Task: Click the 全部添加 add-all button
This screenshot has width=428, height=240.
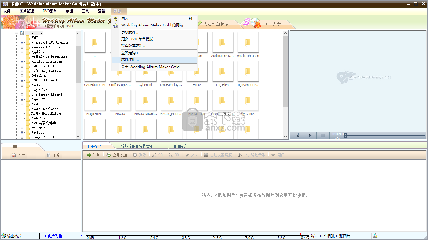Action: pyautogui.click(x=117, y=155)
